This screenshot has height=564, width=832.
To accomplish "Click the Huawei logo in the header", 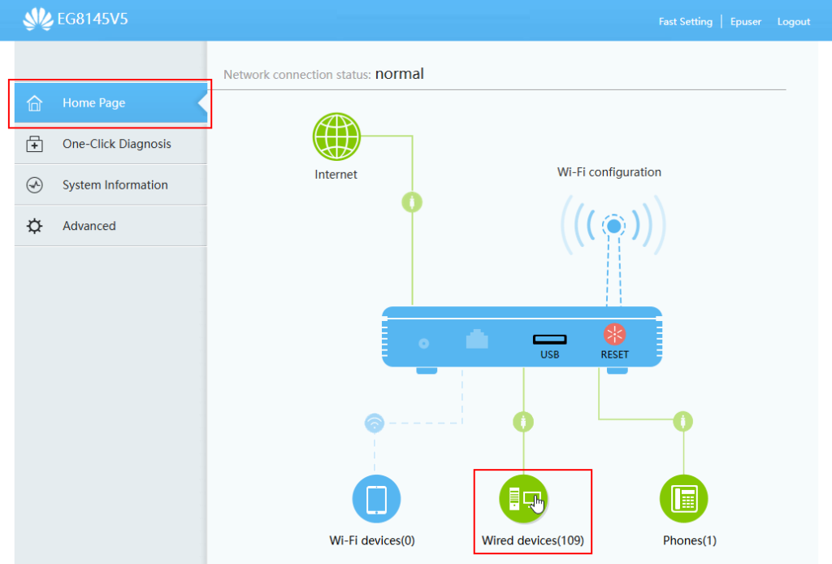I will [x=37, y=20].
